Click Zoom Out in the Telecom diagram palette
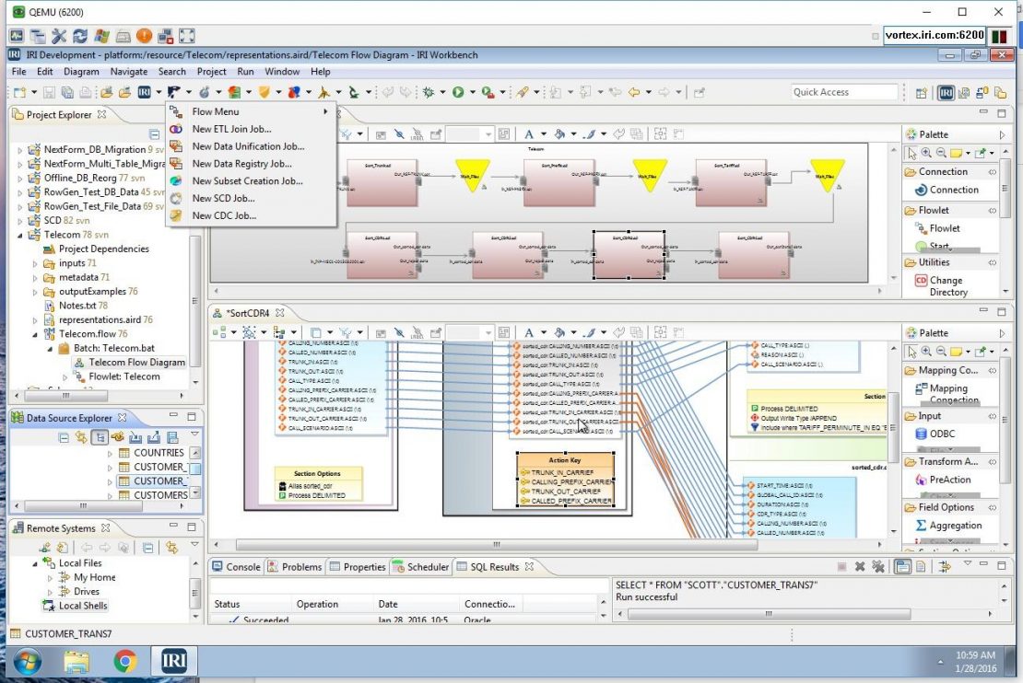This screenshot has width=1023, height=683. pyautogui.click(x=941, y=153)
